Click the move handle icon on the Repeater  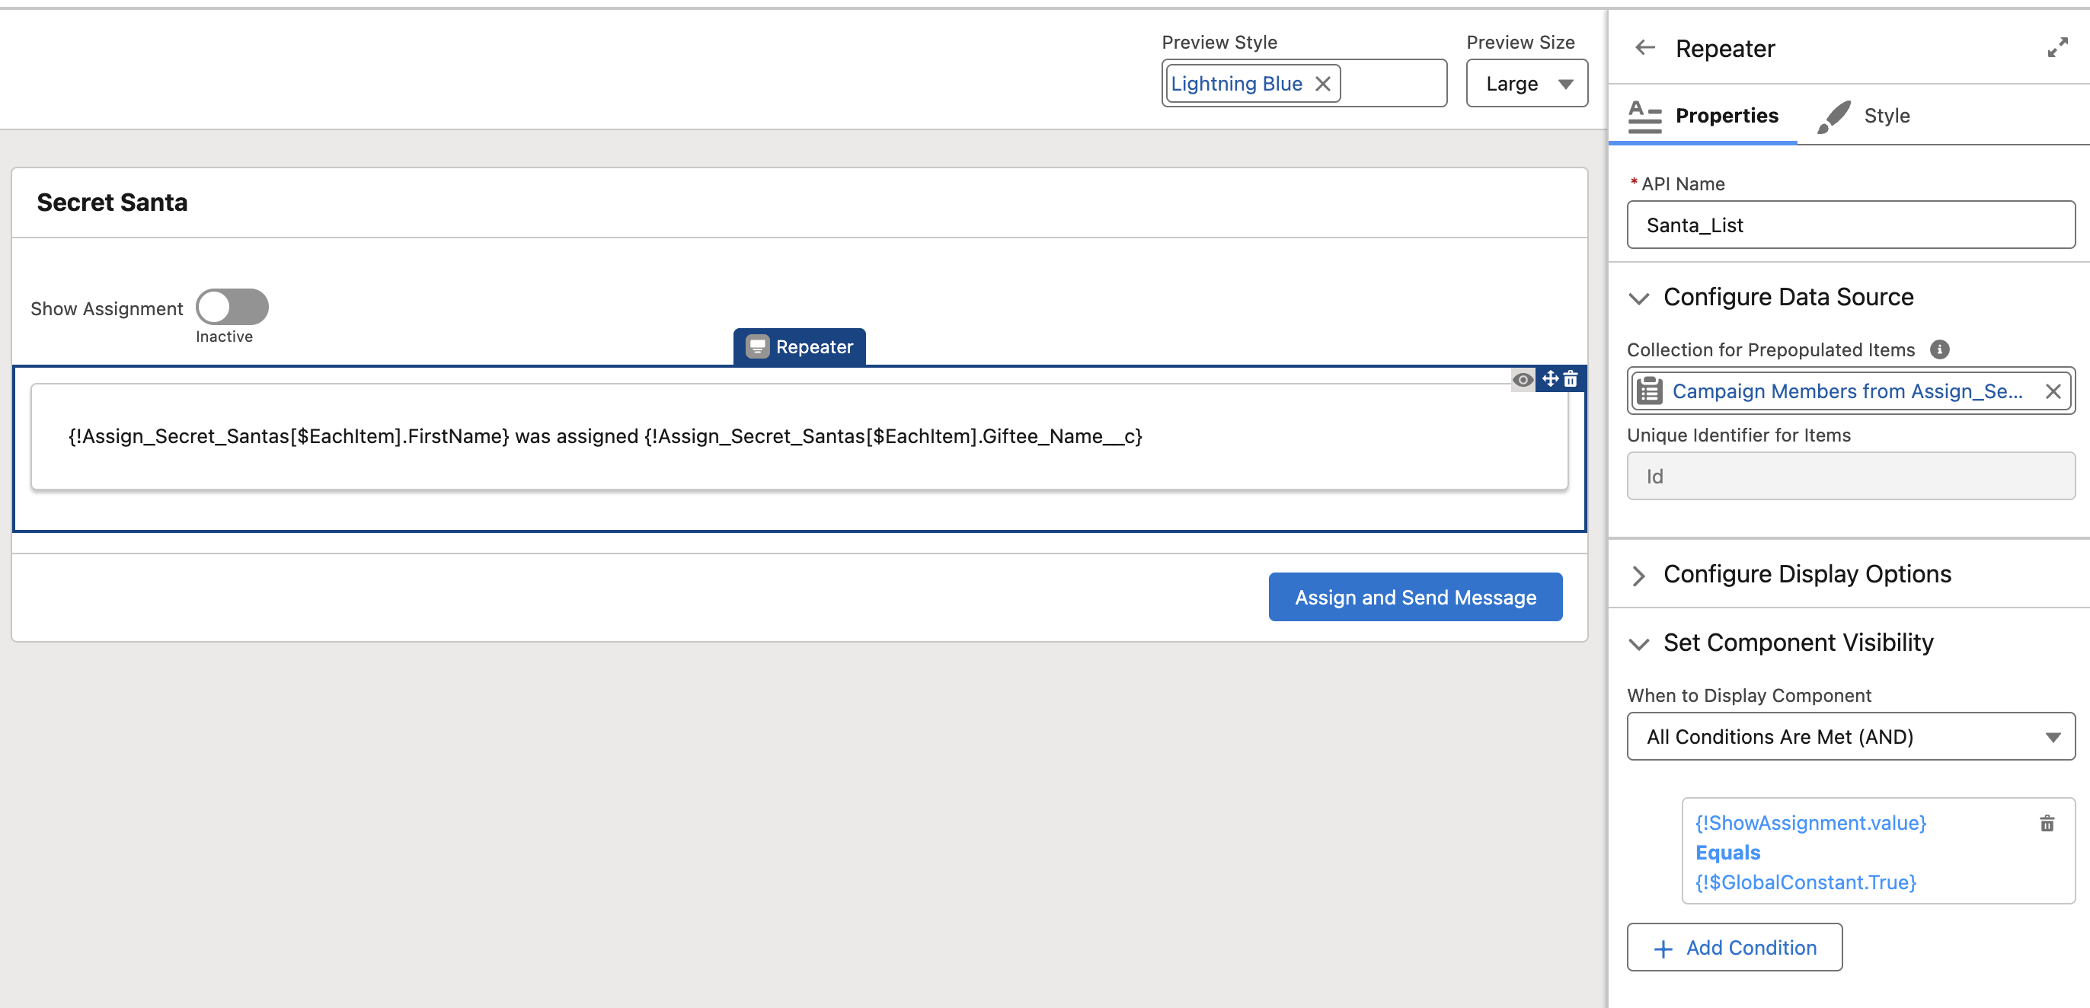pyautogui.click(x=1550, y=378)
